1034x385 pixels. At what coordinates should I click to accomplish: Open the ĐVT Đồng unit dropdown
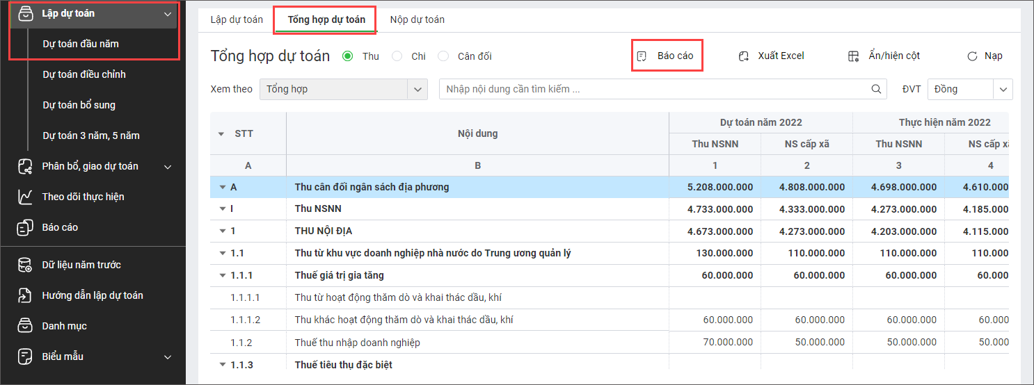click(x=1003, y=89)
